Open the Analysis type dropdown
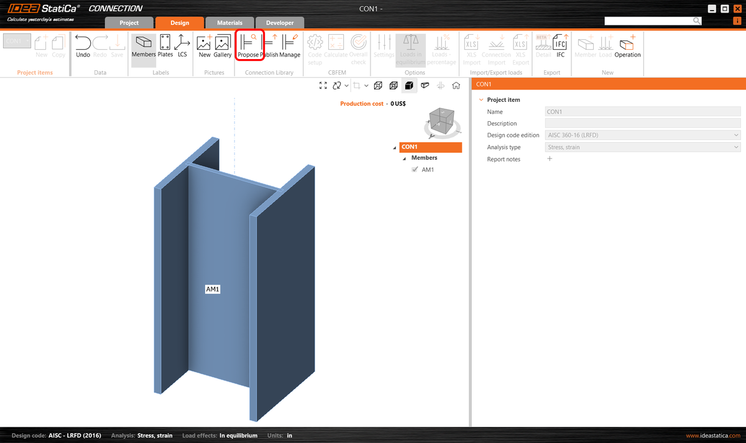This screenshot has width=746, height=443. [736, 147]
